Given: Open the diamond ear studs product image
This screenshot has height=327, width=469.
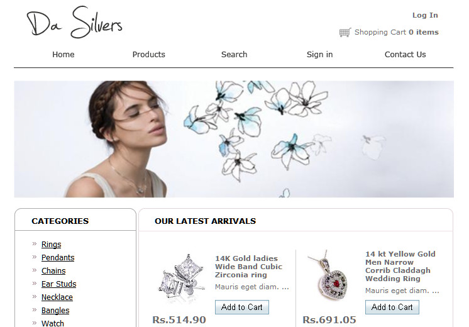Looking at the screenshot, I should [180, 277].
